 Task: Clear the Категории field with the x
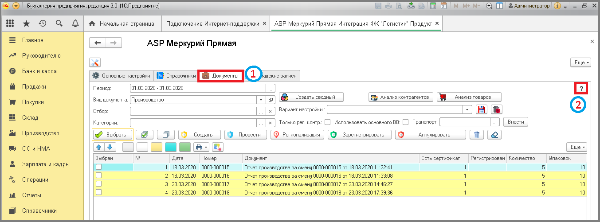tap(271, 123)
